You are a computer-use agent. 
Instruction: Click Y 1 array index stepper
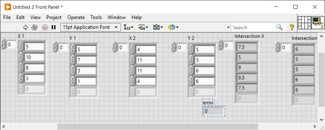point(55,47)
